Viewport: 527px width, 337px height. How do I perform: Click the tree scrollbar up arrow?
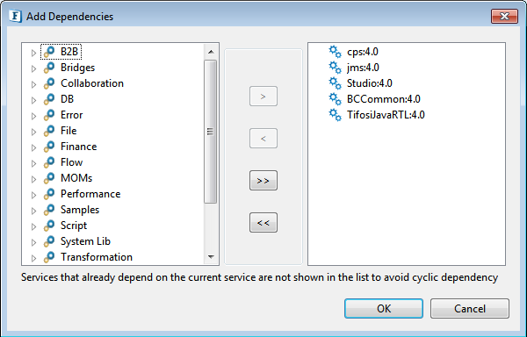pyautogui.click(x=211, y=52)
